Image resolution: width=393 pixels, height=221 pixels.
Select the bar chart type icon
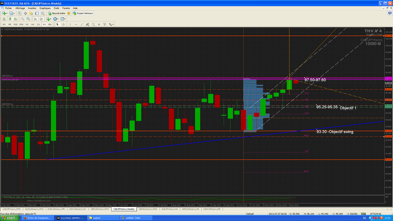tap(4, 19)
